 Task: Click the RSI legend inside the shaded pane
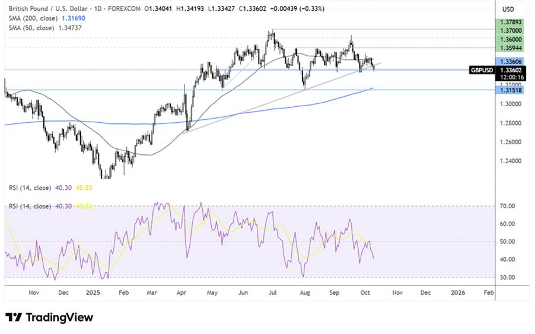point(30,206)
